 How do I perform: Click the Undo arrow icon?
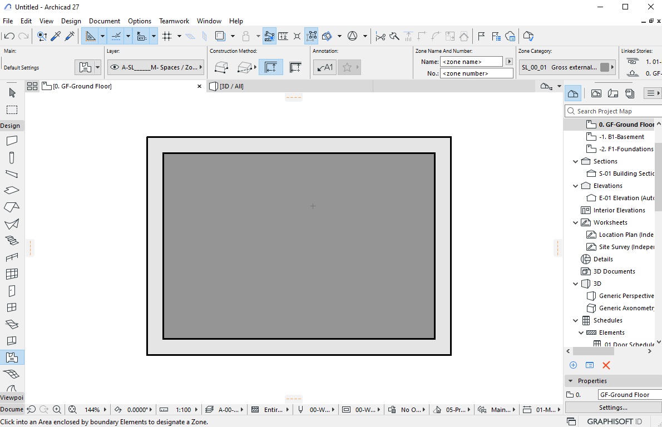9,36
